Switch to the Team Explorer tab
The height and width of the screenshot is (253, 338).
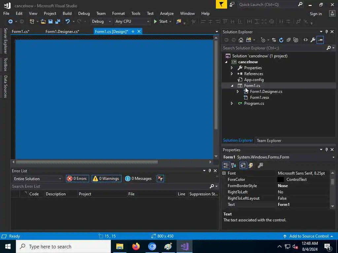(x=269, y=141)
